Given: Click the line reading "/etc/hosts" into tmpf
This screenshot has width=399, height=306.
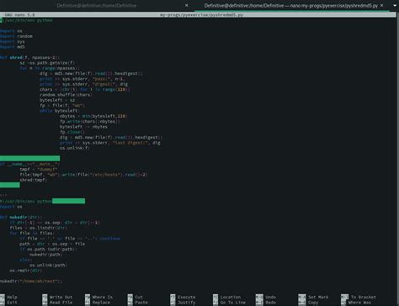Looking at the screenshot, I should 83,175.
